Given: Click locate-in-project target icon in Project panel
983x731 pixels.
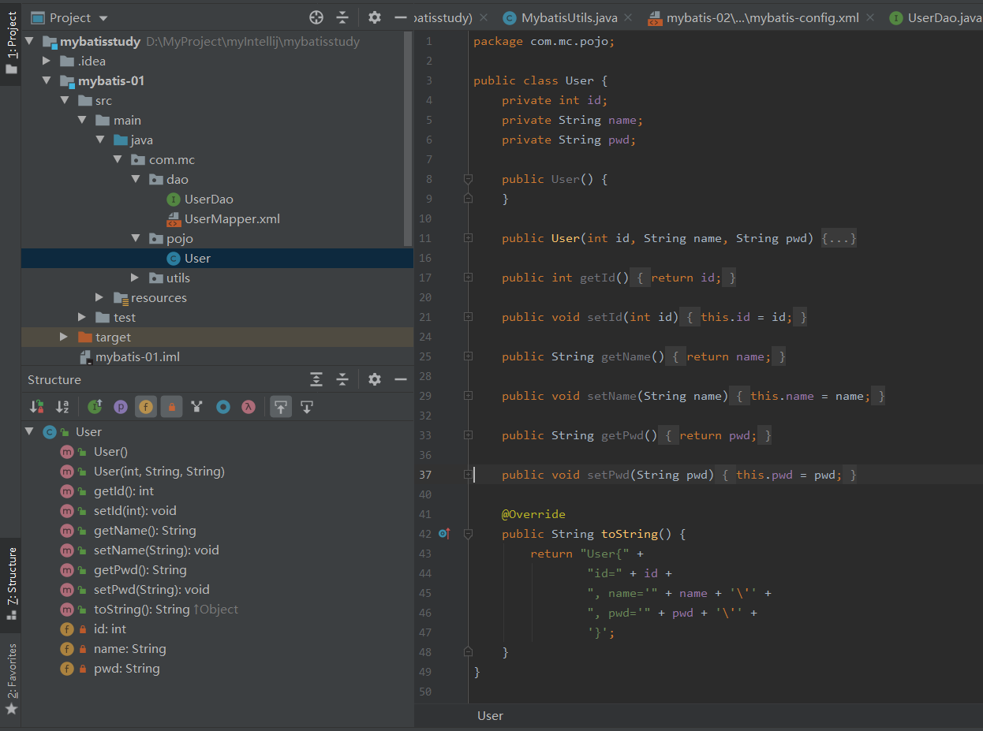Looking at the screenshot, I should coord(316,17).
